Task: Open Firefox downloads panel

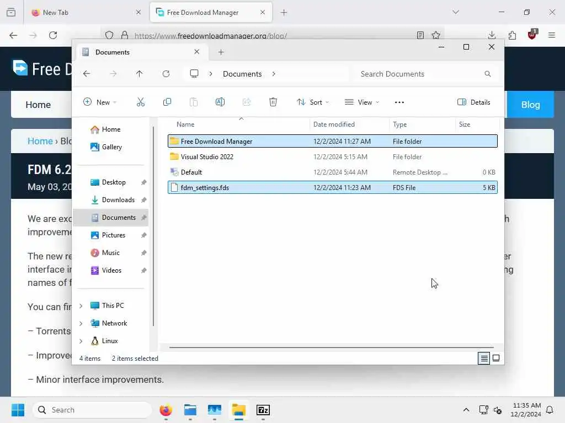Action: click(x=492, y=35)
